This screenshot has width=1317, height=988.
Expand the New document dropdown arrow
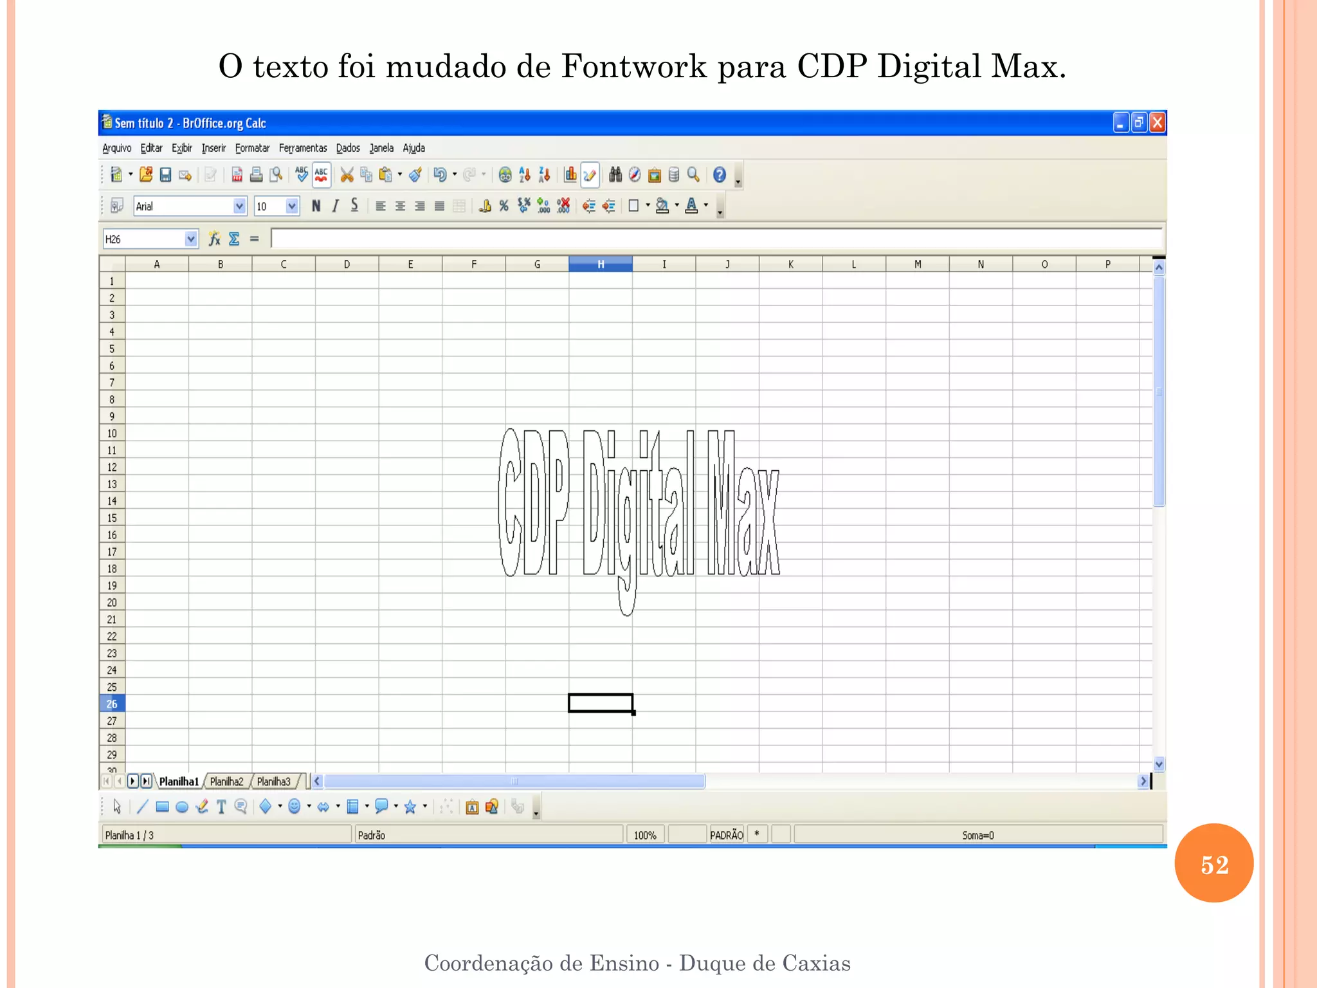pos(131,175)
